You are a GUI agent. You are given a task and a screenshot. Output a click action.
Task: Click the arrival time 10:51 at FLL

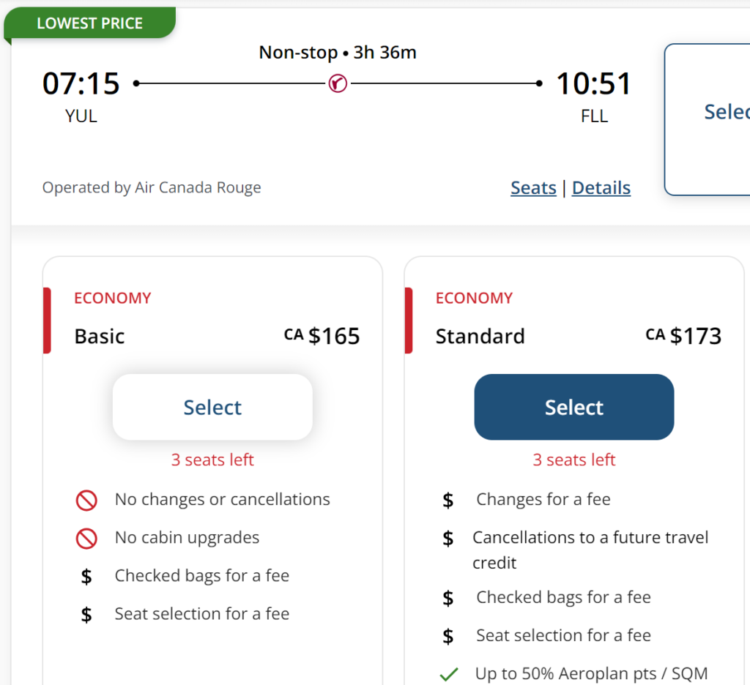594,83
